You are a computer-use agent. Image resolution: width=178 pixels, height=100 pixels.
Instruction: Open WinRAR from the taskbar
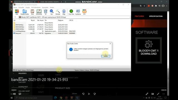point(72,98)
